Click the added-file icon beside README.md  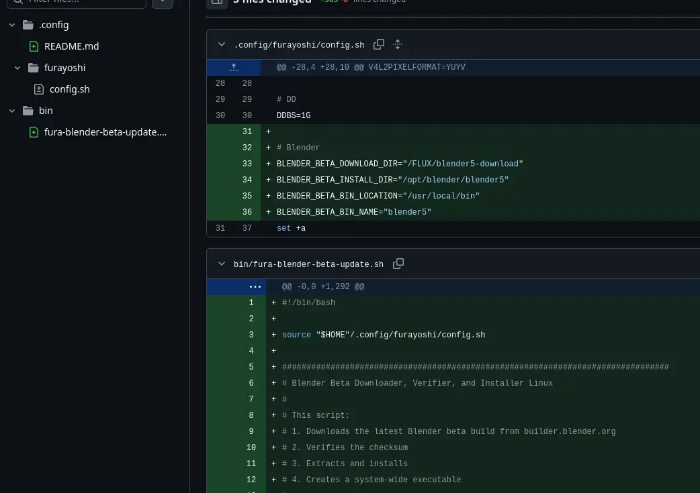(x=34, y=46)
